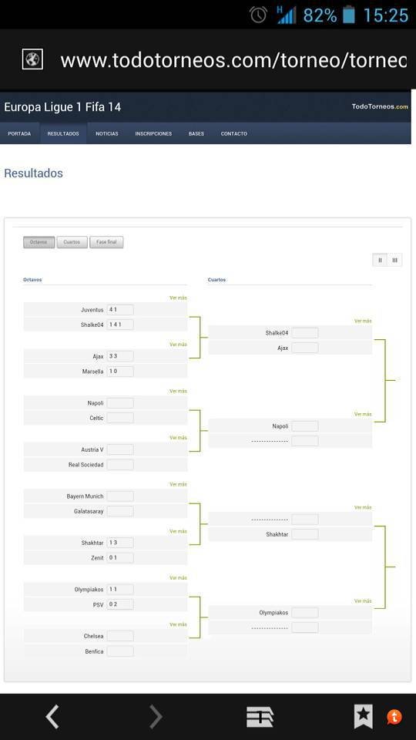Viewport: 416px width, 740px height.
Task: Open the Resultados menu tab
Action: coord(63,133)
